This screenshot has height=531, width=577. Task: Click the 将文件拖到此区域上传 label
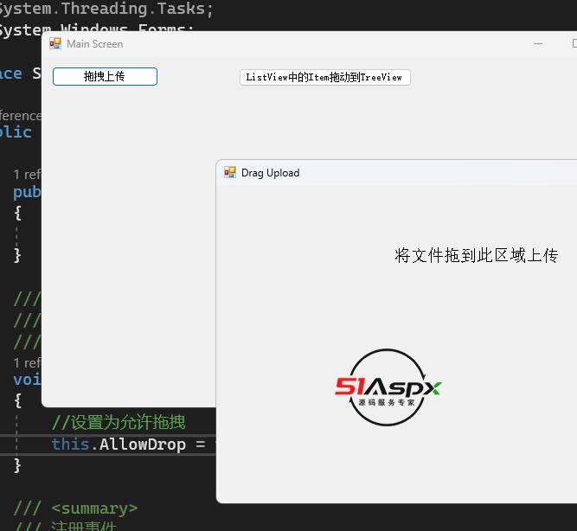point(476,255)
